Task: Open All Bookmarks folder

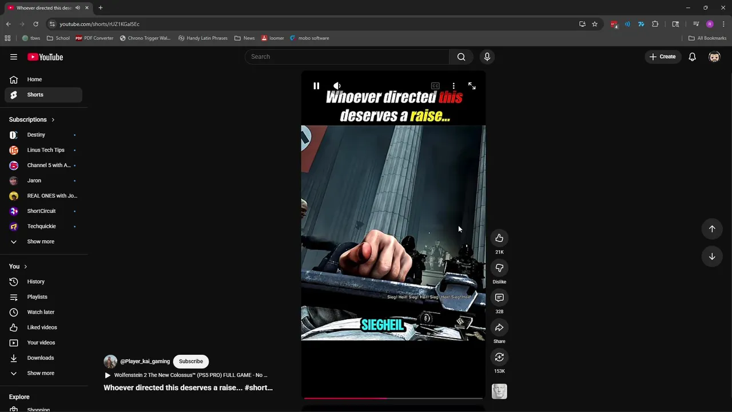Action: click(x=707, y=38)
